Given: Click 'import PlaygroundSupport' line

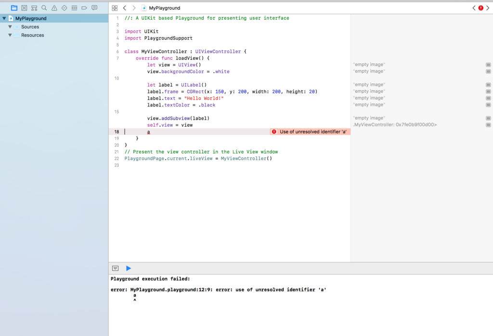Looking at the screenshot, I should tap(158, 38).
